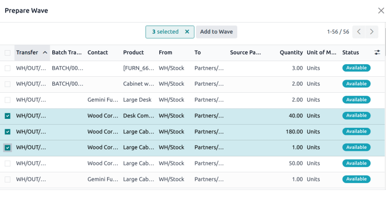Screen dimensions: 386x199
Task: Uncheck the 180.00 quantity row checkbox
Action: (x=8, y=132)
